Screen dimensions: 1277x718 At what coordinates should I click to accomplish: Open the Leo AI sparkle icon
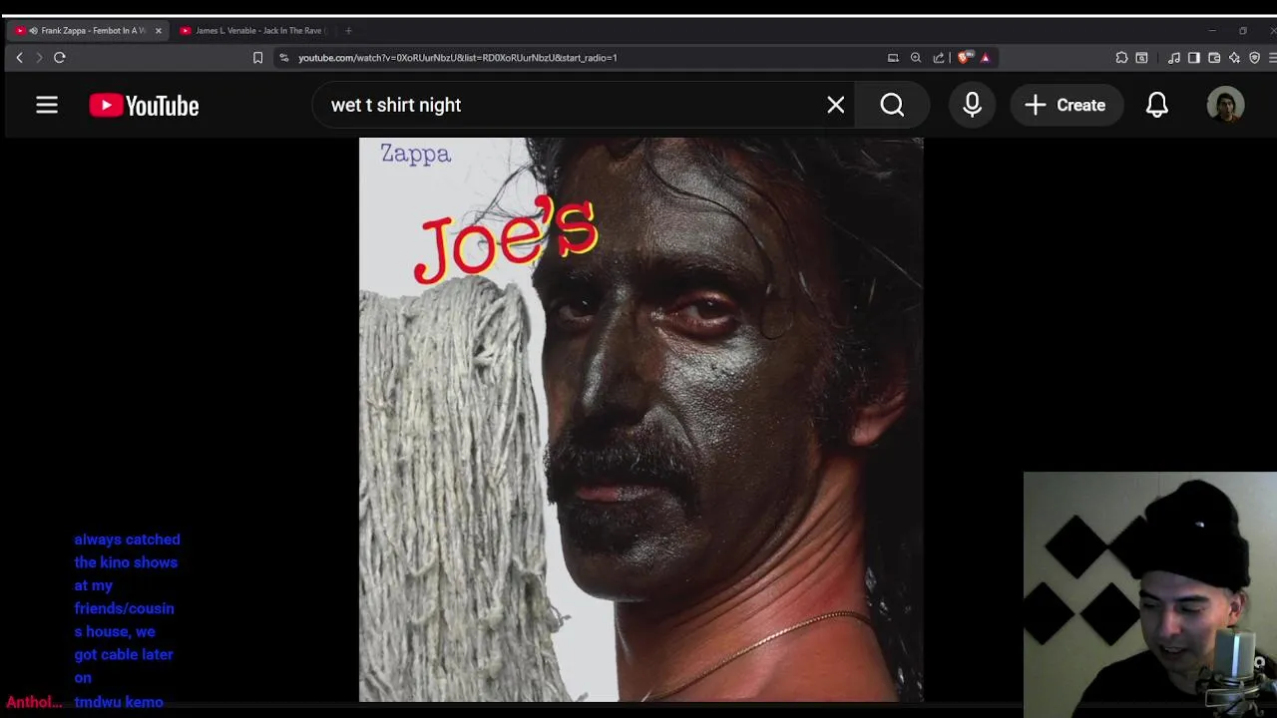pos(1235,58)
